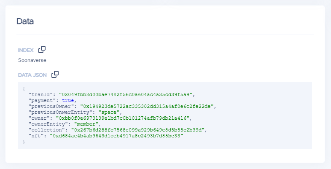The width and height of the screenshot is (331, 169).
Task: Click the previousOwner address value
Action: tap(148, 106)
